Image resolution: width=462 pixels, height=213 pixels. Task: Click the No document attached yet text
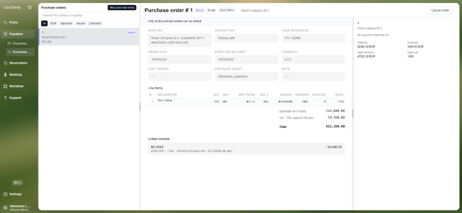pyautogui.click(x=373, y=35)
